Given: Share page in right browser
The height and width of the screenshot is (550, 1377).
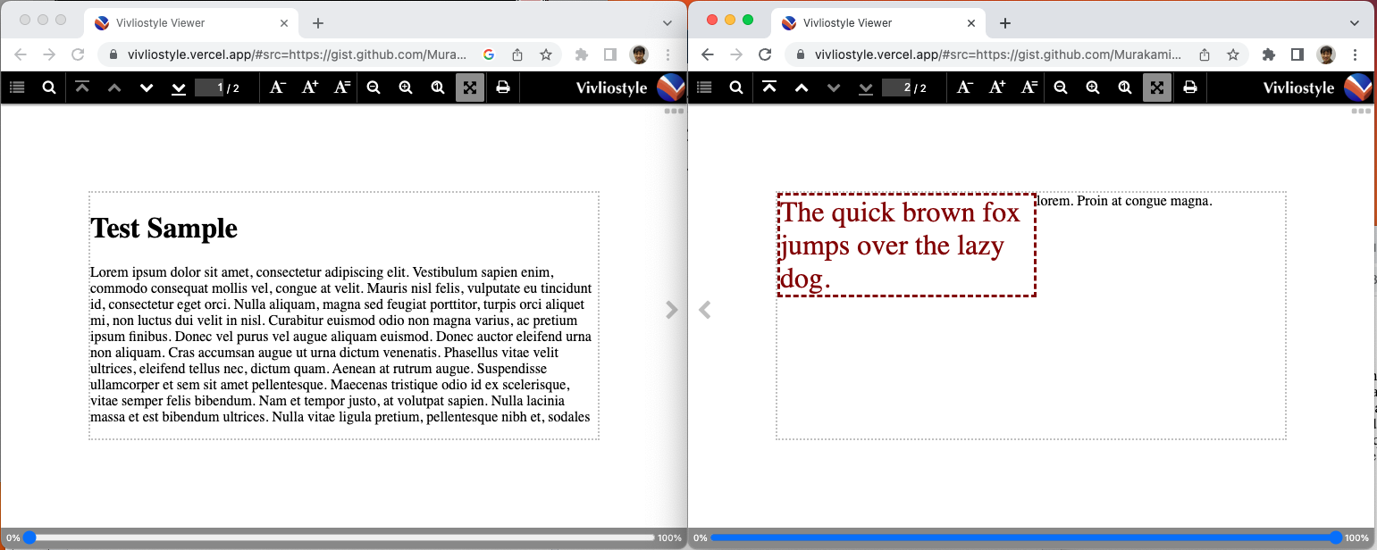Looking at the screenshot, I should tap(1205, 54).
